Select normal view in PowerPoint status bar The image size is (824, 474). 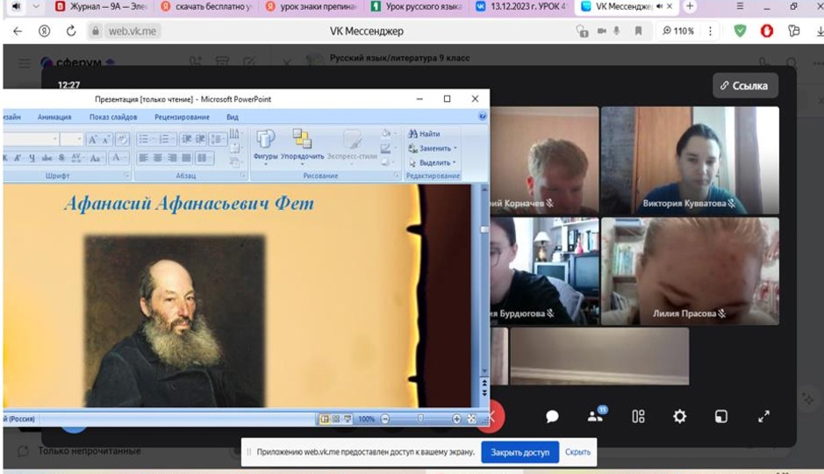pos(324,419)
